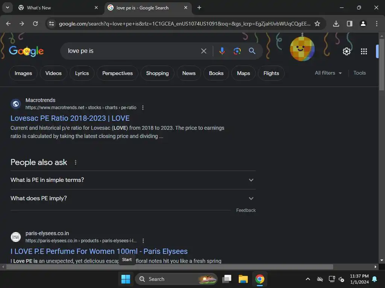Click the vertical page scrollbar thumb
Screen dimensions: 385x288
(x=382, y=65)
